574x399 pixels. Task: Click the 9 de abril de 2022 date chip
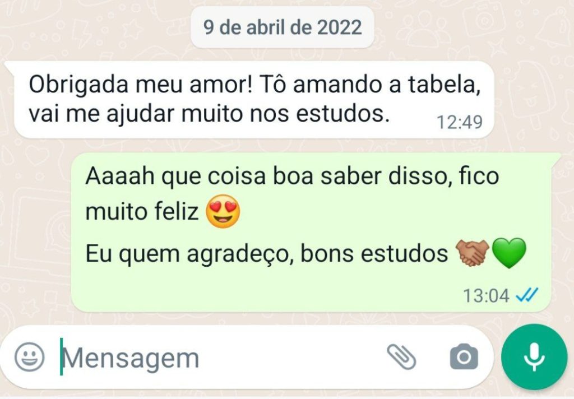pos(283,27)
